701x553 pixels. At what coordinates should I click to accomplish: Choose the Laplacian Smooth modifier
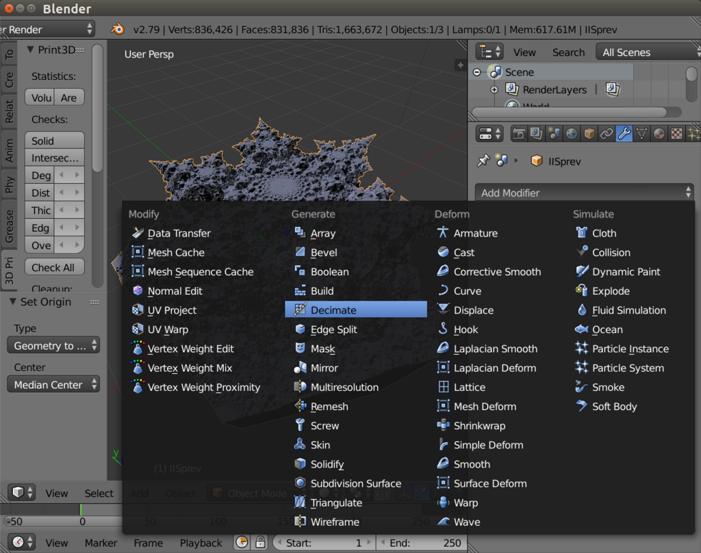[x=496, y=349]
